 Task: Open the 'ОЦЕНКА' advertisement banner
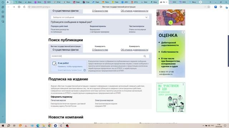(x=171, y=54)
